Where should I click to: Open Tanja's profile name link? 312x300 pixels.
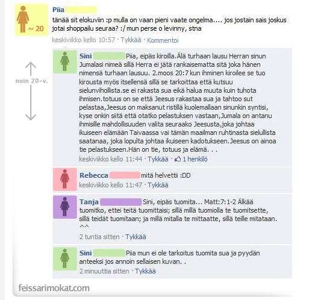coord(89,202)
